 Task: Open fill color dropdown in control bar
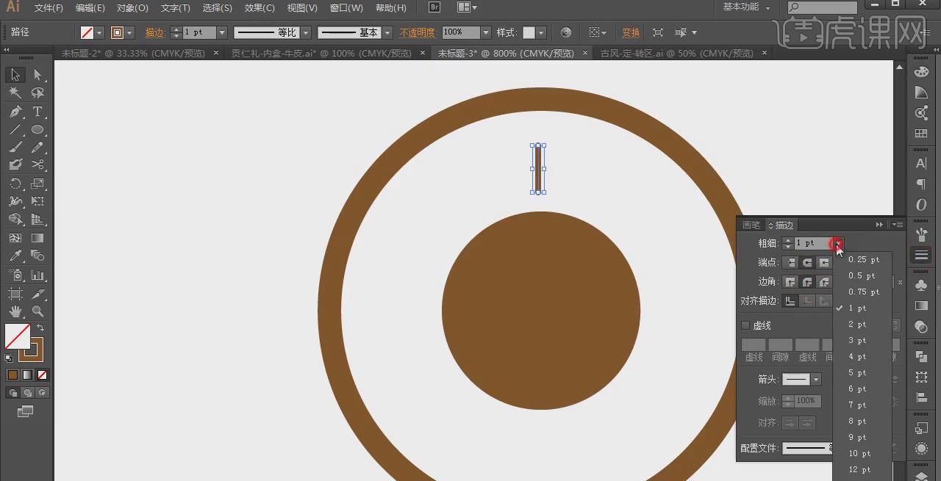[x=99, y=32]
